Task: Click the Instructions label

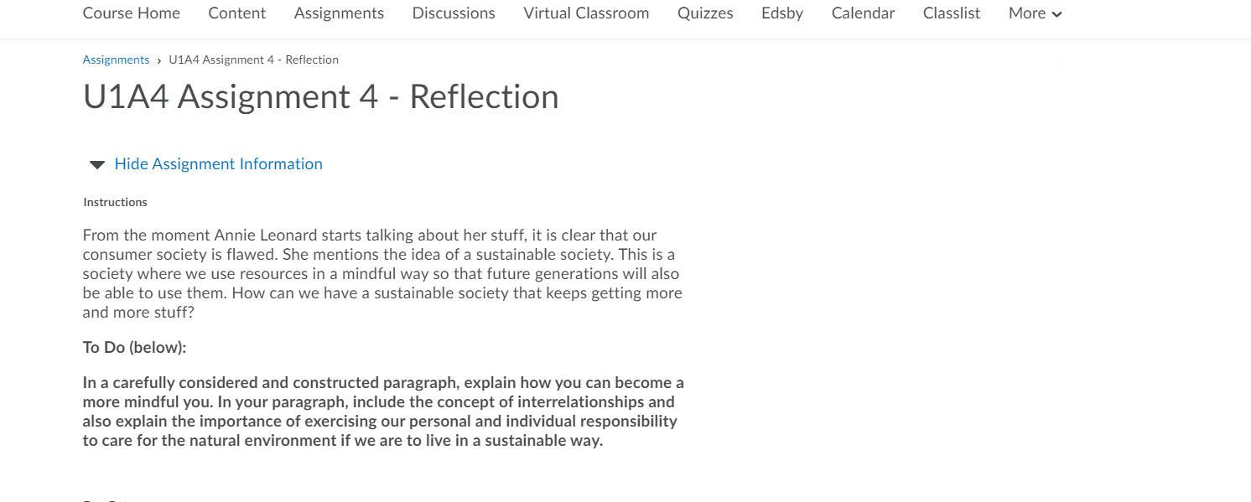Action: pyautogui.click(x=115, y=202)
